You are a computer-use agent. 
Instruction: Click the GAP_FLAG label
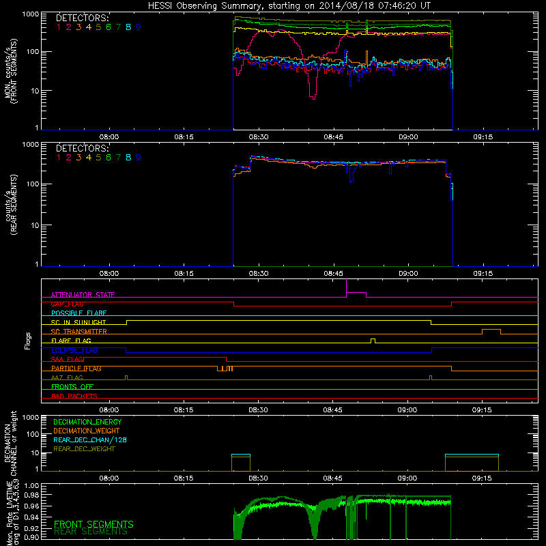pyautogui.click(x=67, y=304)
